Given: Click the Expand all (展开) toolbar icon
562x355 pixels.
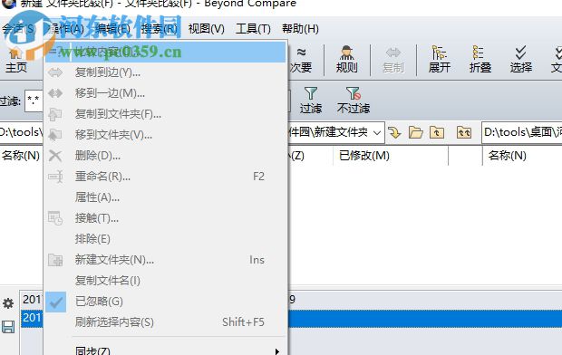Looking at the screenshot, I should pyautogui.click(x=439, y=60).
